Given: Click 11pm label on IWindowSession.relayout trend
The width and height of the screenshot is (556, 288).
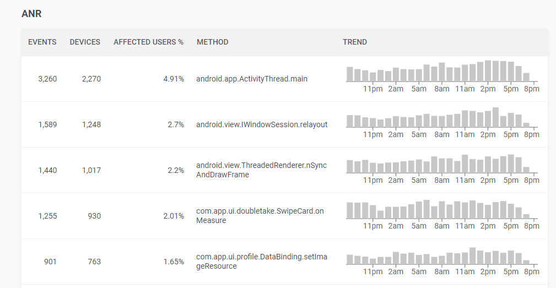Looking at the screenshot, I should pyautogui.click(x=373, y=134).
